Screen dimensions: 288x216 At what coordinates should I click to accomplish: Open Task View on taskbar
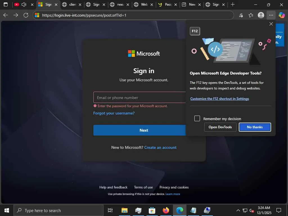tap(110, 210)
